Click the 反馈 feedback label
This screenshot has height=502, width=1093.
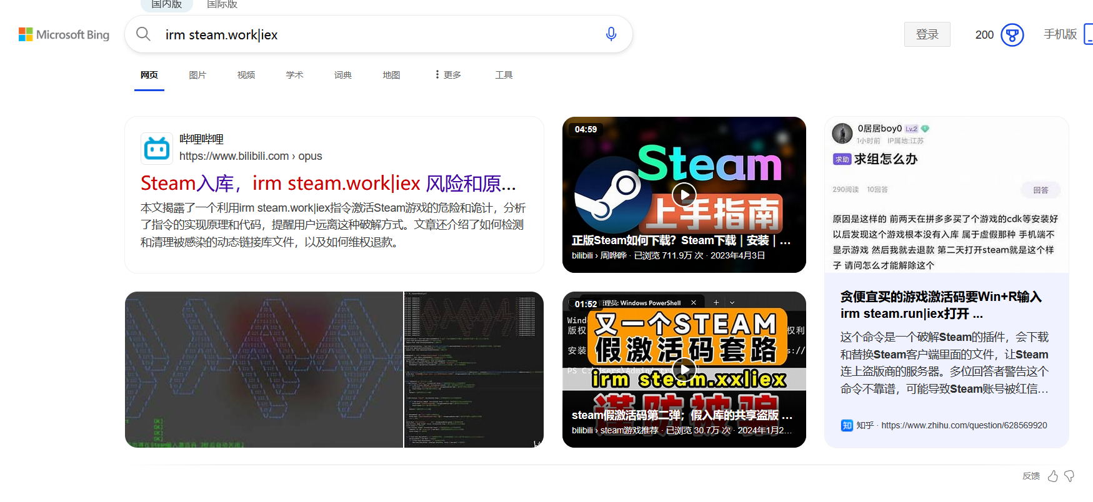(1031, 476)
